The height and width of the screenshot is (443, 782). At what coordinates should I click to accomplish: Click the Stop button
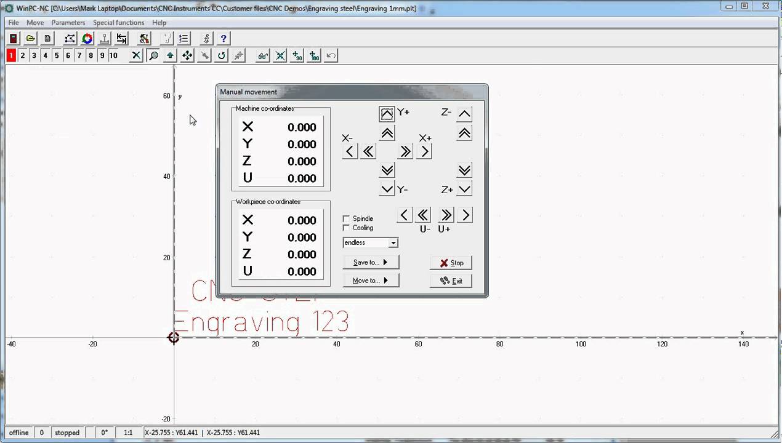pyautogui.click(x=451, y=263)
